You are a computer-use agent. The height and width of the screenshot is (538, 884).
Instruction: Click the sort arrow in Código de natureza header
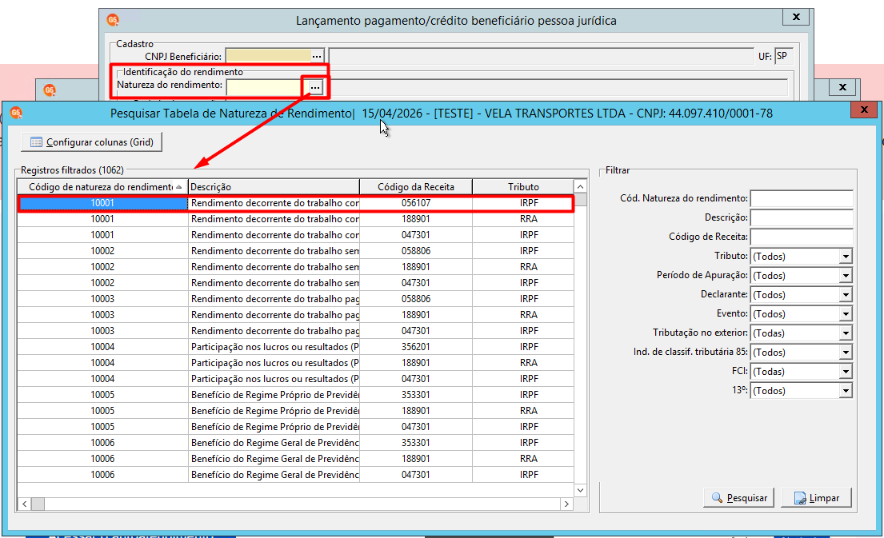tap(178, 186)
